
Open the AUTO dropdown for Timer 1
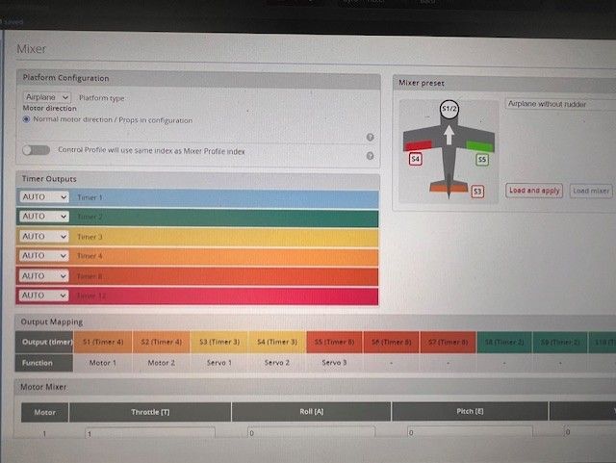tap(44, 197)
